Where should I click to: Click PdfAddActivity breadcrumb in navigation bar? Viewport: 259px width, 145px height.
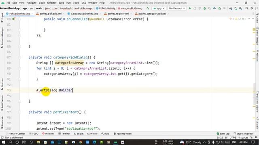pyautogui.click(x=105, y=8)
